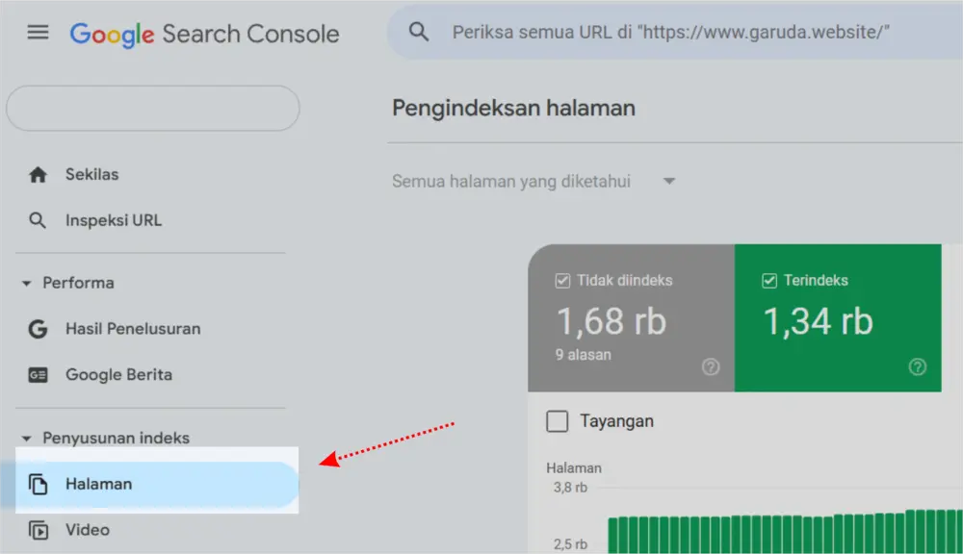Click the green bars of the indexing chart
Screen dimensions: 963x554
pyautogui.click(x=785, y=532)
